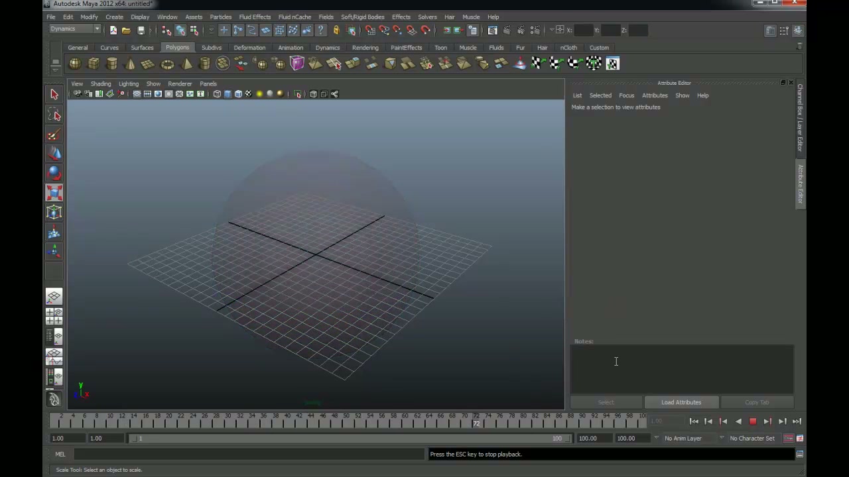
Task: Stop playback with the red stop button
Action: 753,421
